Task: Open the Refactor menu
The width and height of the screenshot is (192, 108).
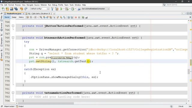Action: [x=44, y=5]
